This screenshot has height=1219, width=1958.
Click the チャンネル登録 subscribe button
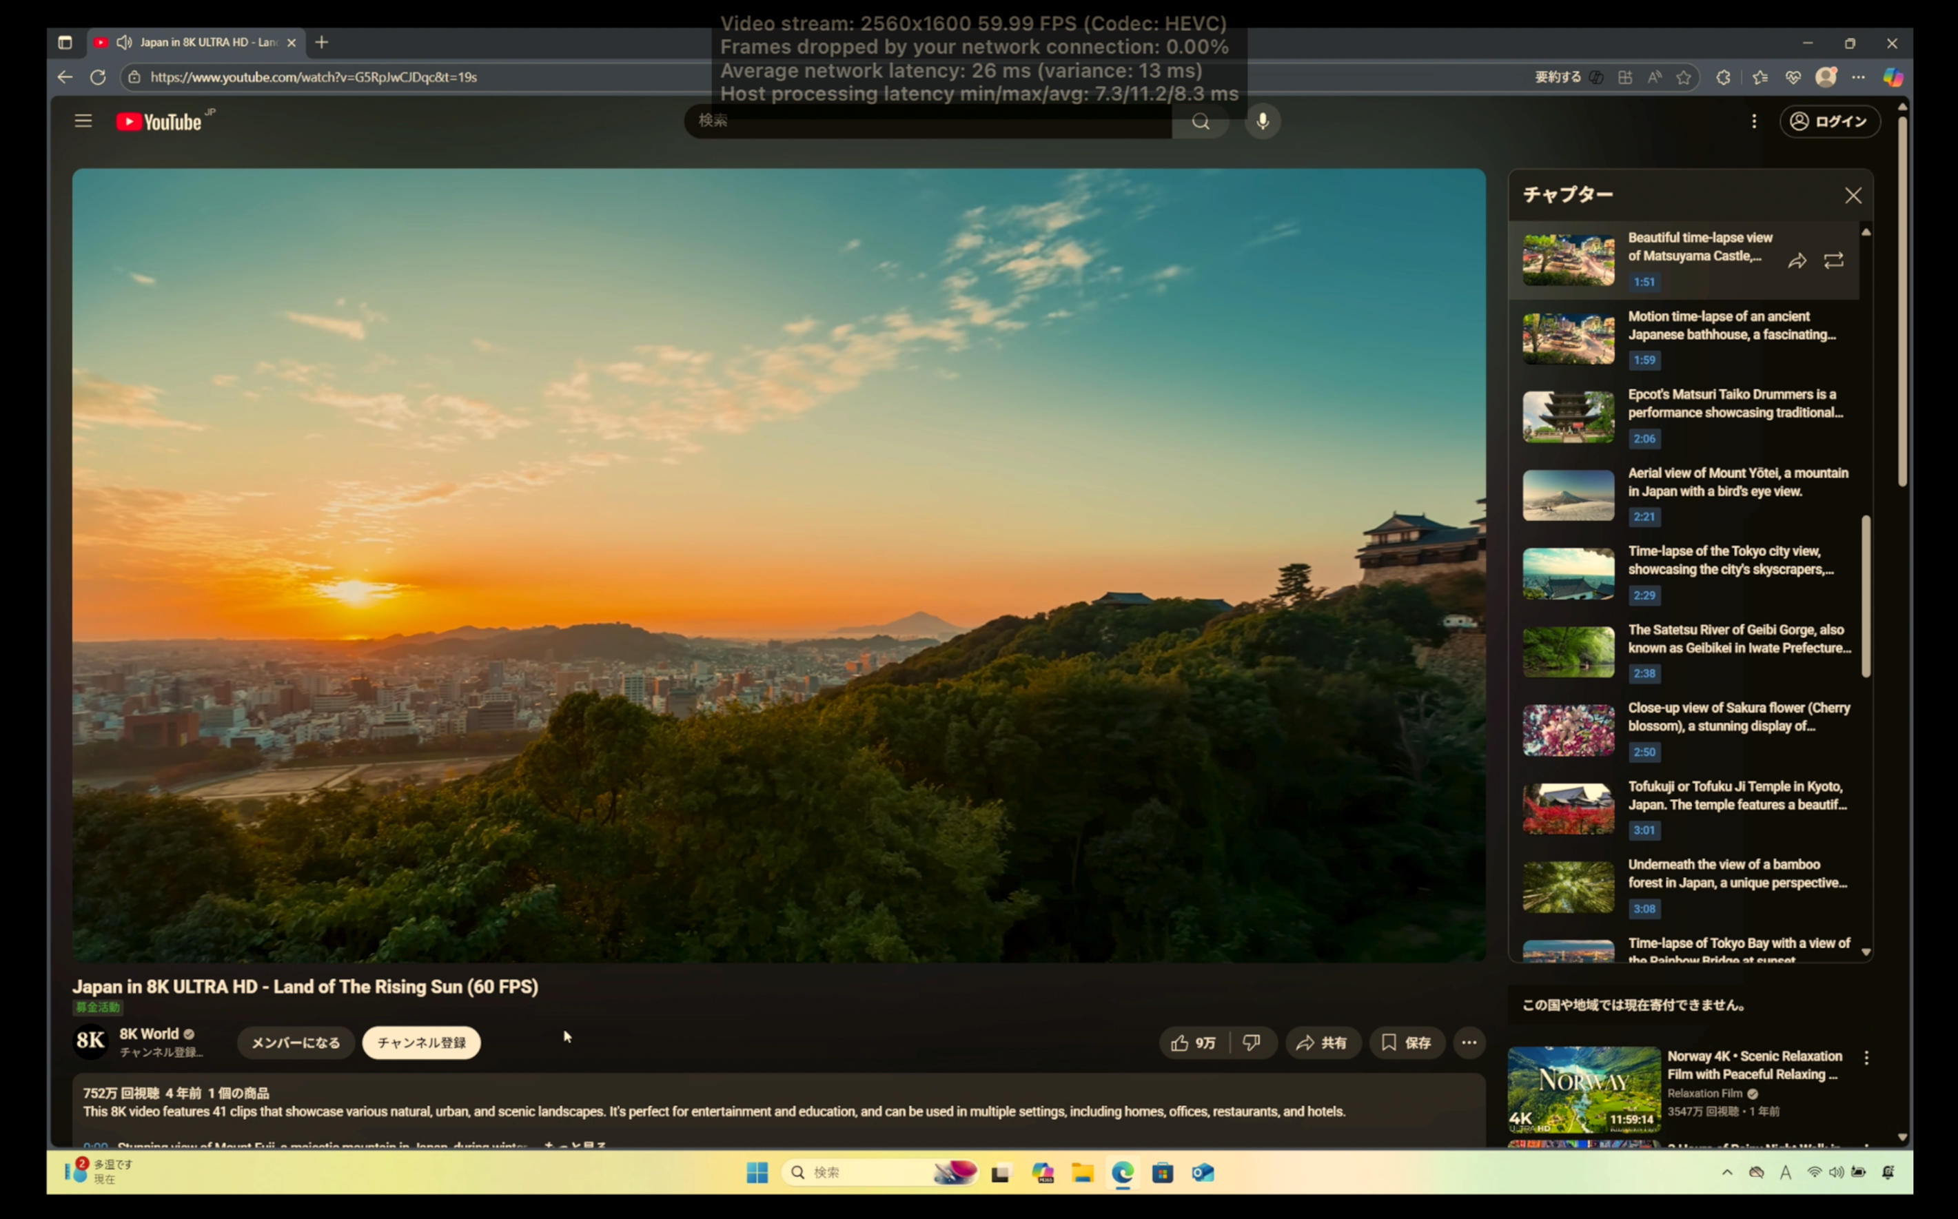pos(421,1043)
